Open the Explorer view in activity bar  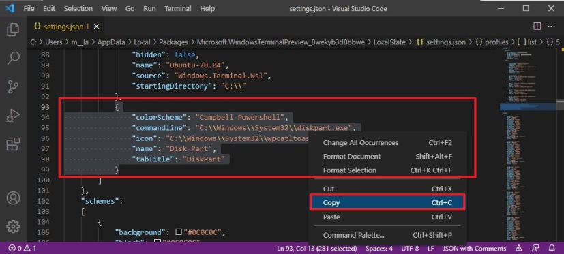(x=13, y=30)
